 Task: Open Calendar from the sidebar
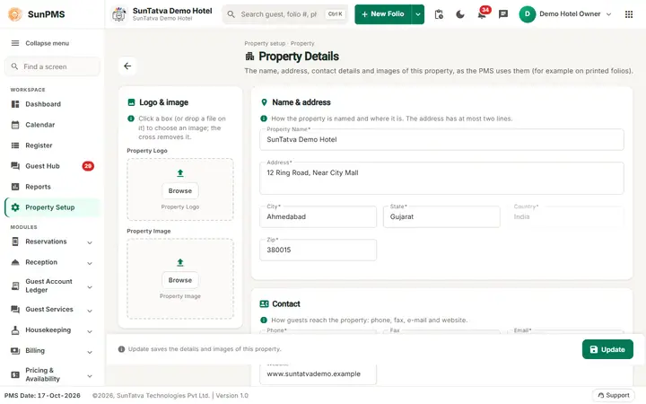pos(52,125)
